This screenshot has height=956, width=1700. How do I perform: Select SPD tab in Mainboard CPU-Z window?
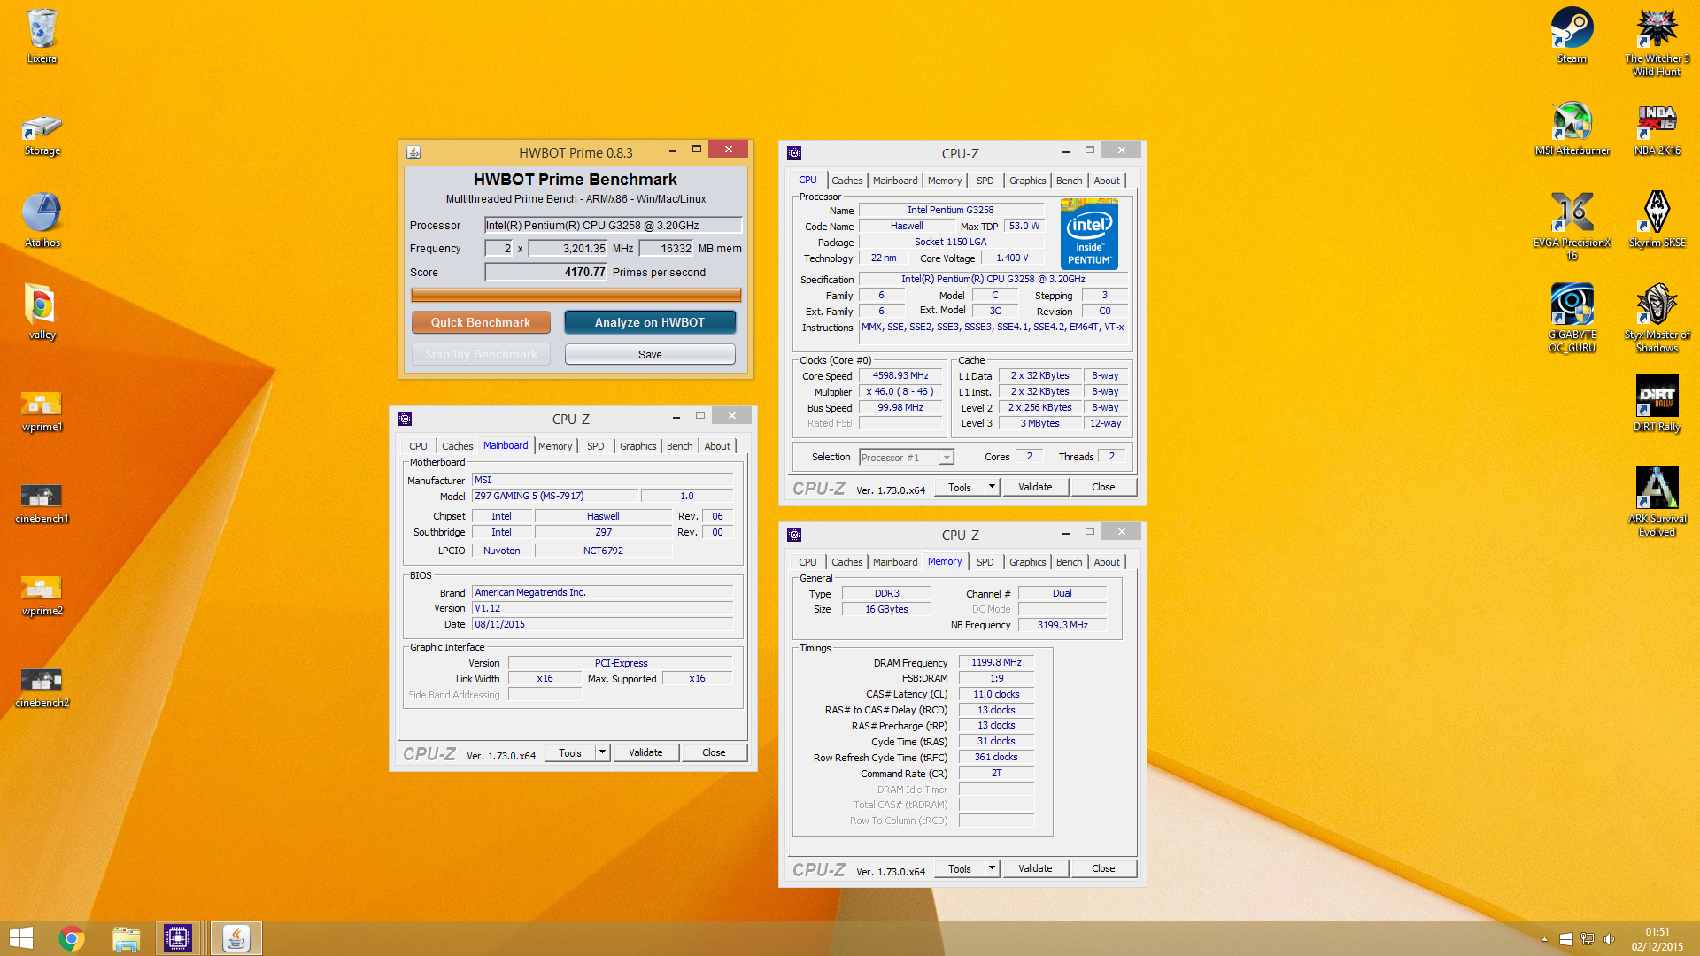pyautogui.click(x=595, y=446)
